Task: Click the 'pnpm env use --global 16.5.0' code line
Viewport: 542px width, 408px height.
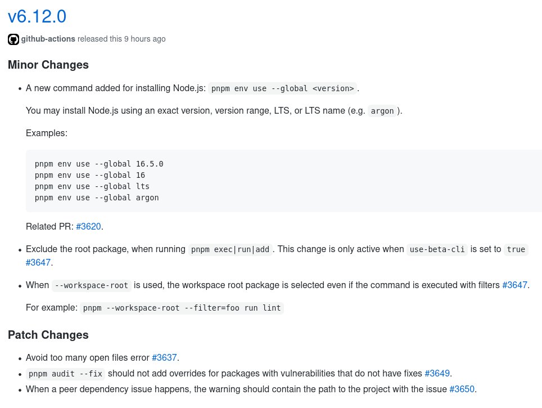Action: [99, 164]
